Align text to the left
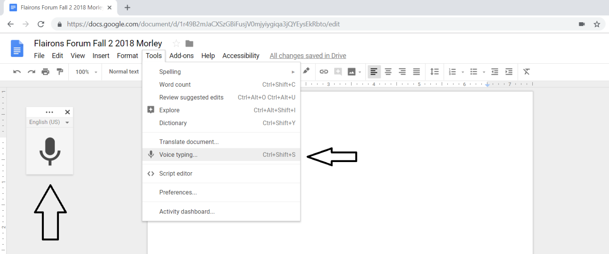This screenshot has height=254, width=609. [374, 72]
